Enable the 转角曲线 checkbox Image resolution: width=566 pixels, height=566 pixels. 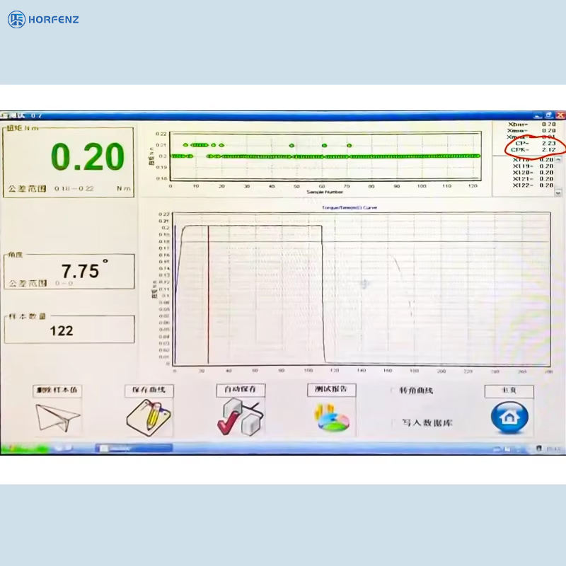tap(393, 391)
